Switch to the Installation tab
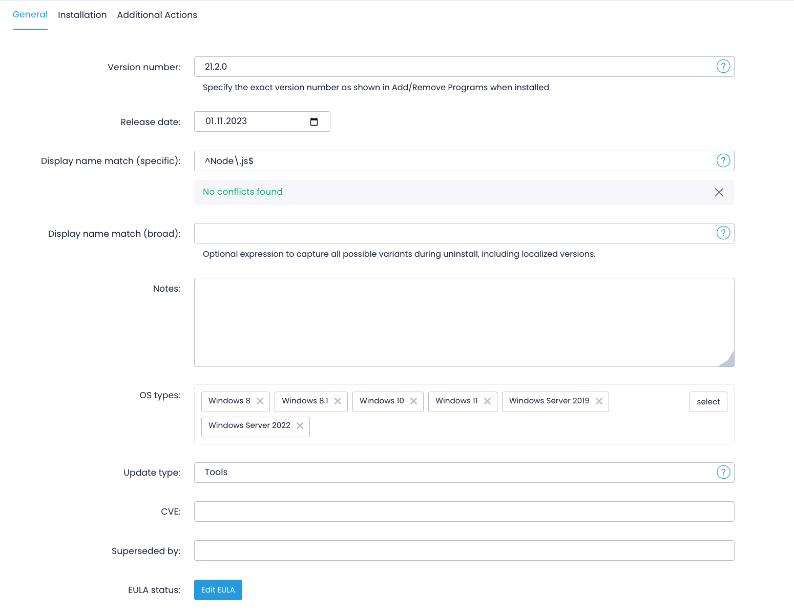 coord(82,15)
